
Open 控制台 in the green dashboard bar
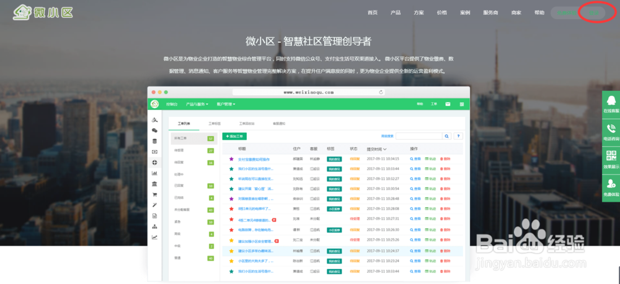coord(172,104)
